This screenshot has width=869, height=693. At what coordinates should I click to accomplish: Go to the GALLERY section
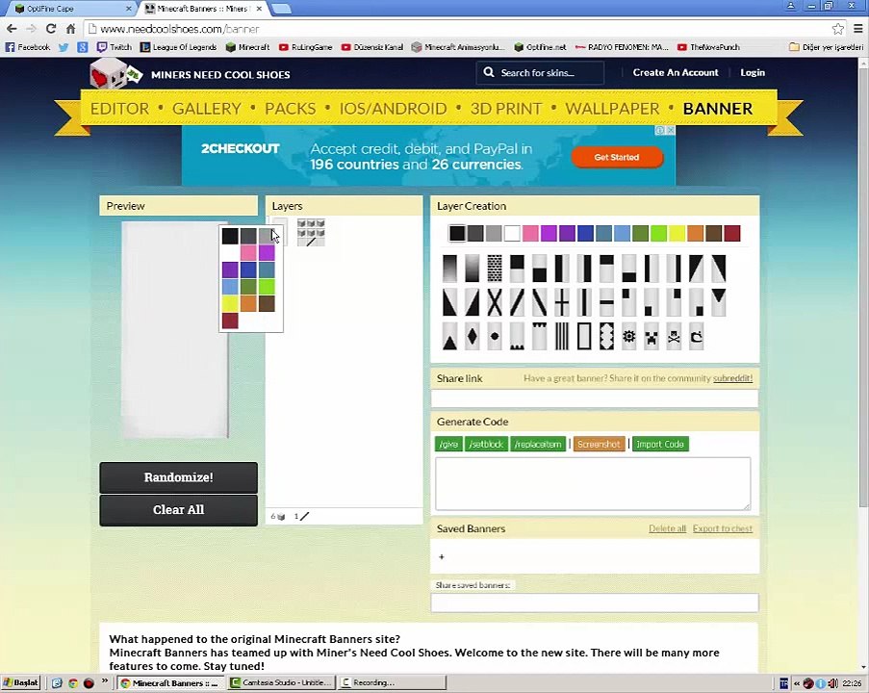coord(207,109)
